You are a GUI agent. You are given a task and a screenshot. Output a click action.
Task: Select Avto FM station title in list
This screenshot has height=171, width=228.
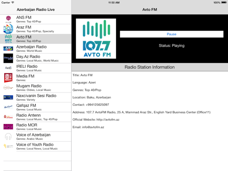pos(24,37)
